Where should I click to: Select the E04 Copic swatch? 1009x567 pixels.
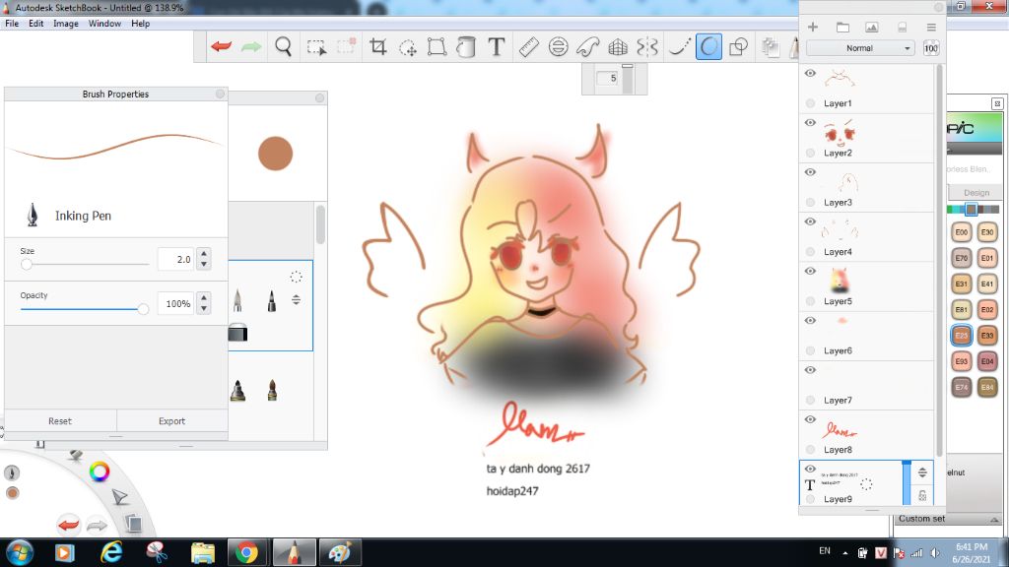tap(987, 360)
